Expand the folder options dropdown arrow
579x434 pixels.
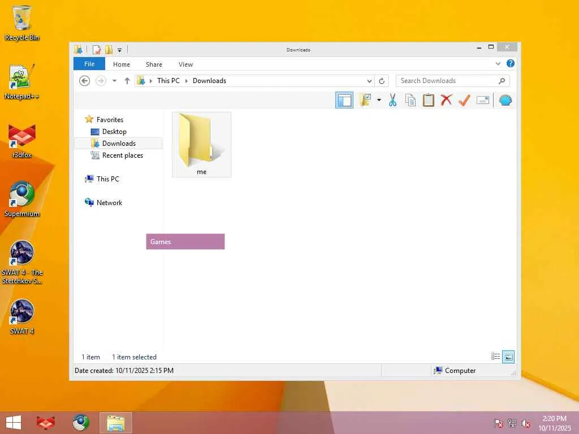click(379, 100)
